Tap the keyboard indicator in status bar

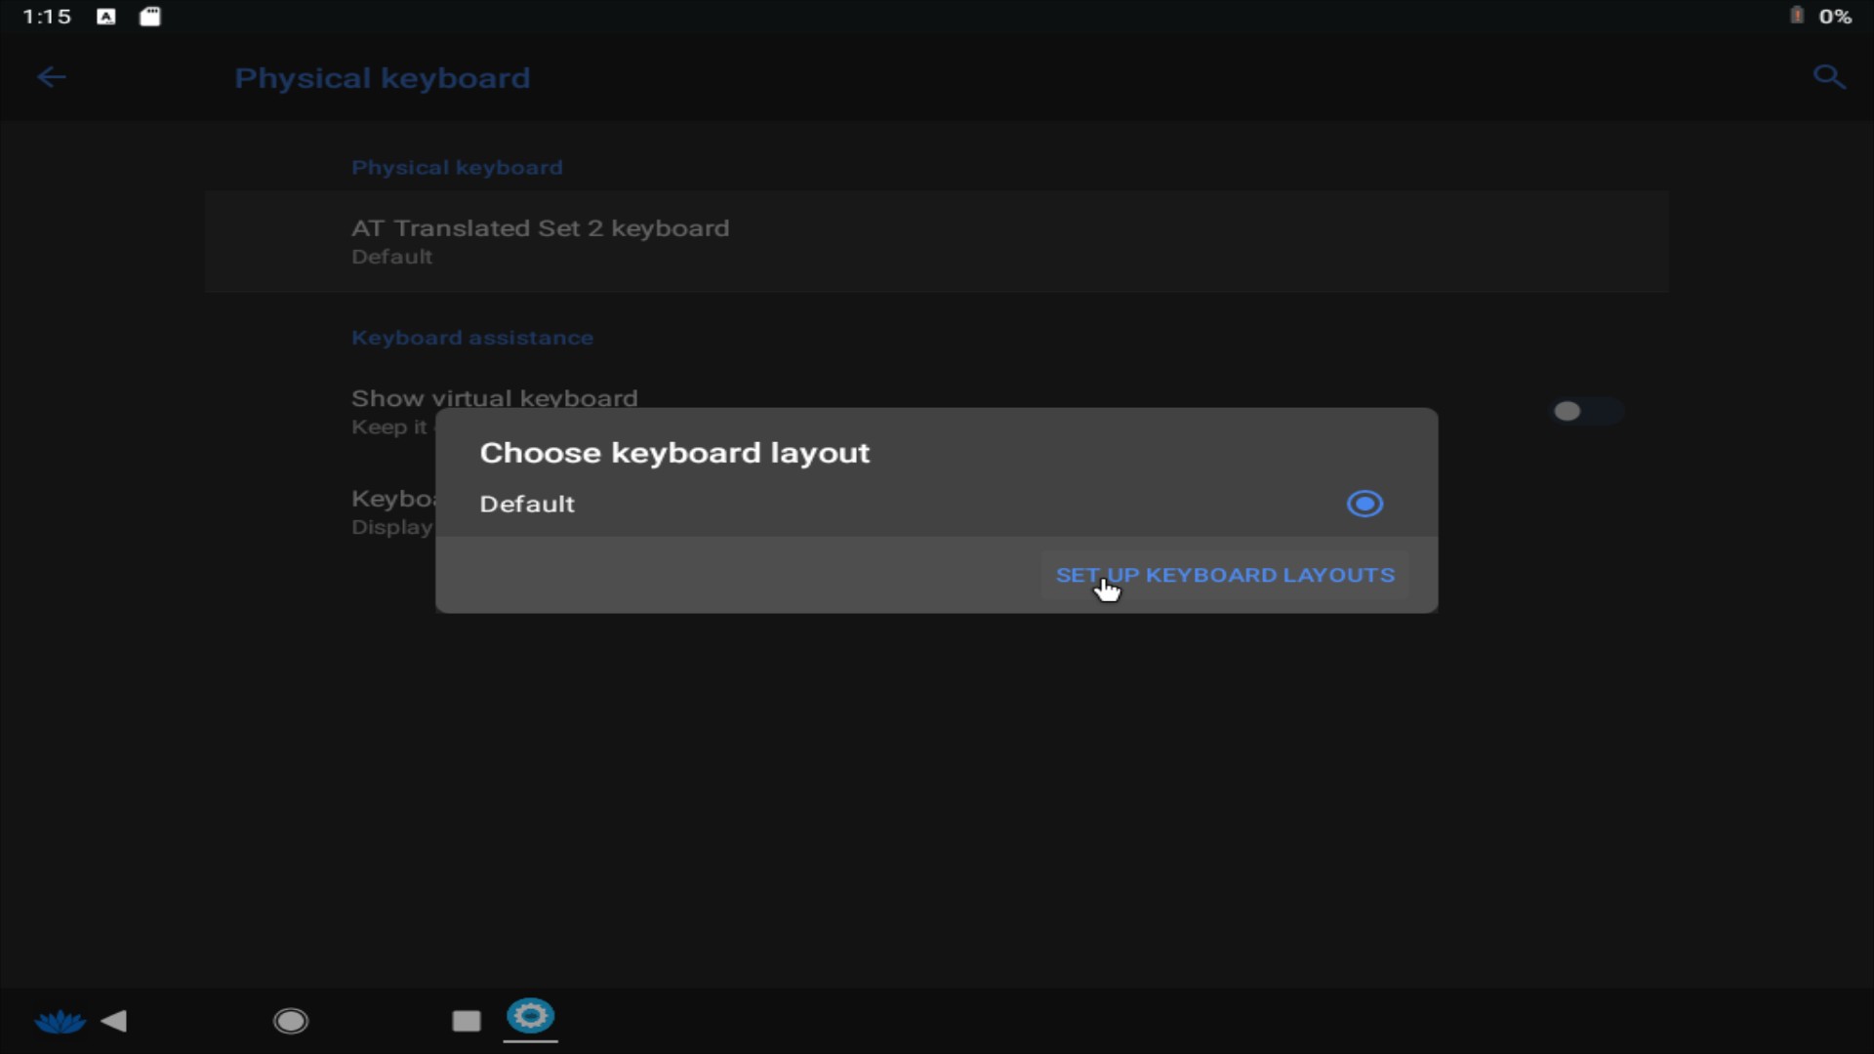(106, 17)
